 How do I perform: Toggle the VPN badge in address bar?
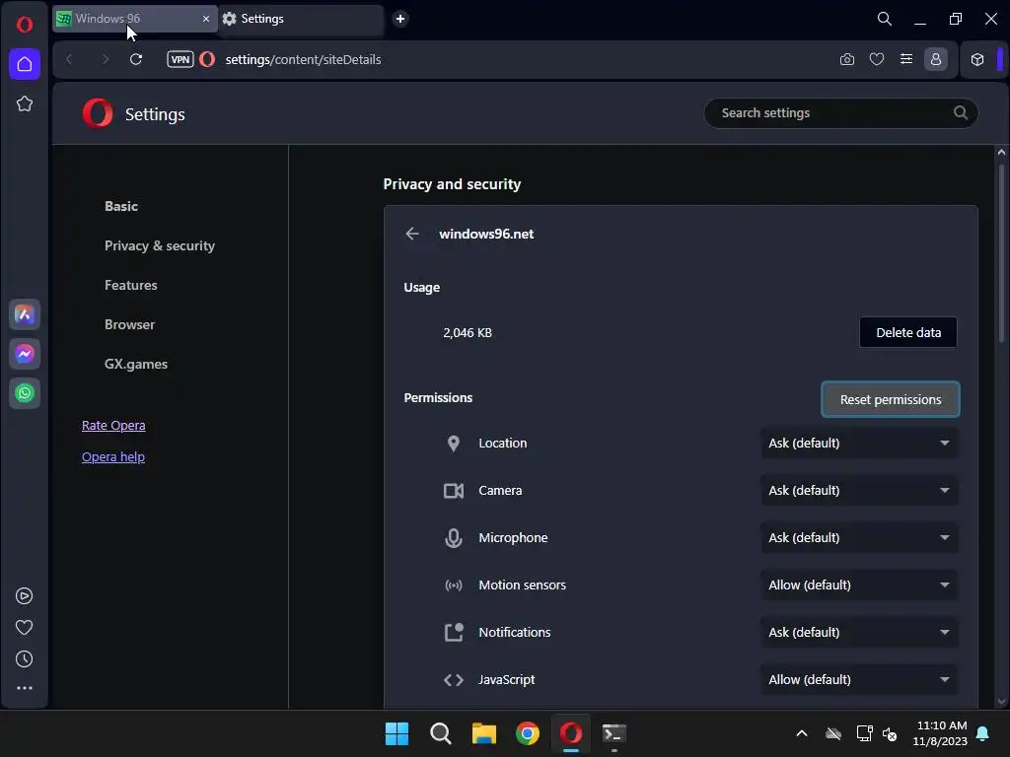180,59
